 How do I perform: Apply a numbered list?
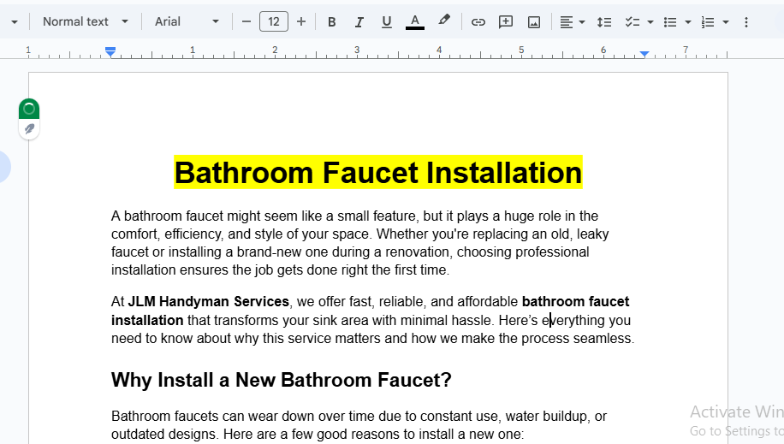(708, 22)
